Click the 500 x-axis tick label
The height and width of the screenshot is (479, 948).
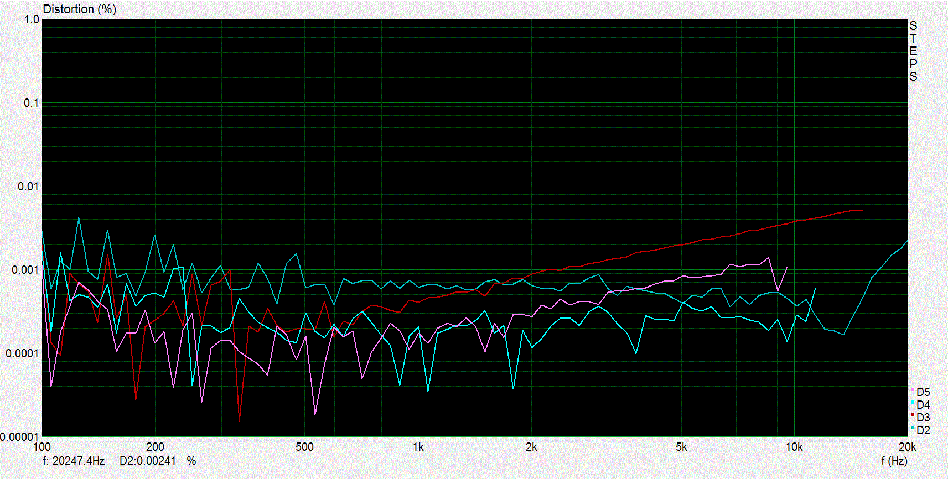[304, 447]
